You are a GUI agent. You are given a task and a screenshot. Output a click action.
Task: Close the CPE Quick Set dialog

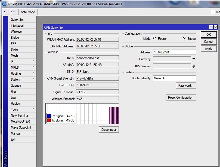pyautogui.click(x=215, y=27)
